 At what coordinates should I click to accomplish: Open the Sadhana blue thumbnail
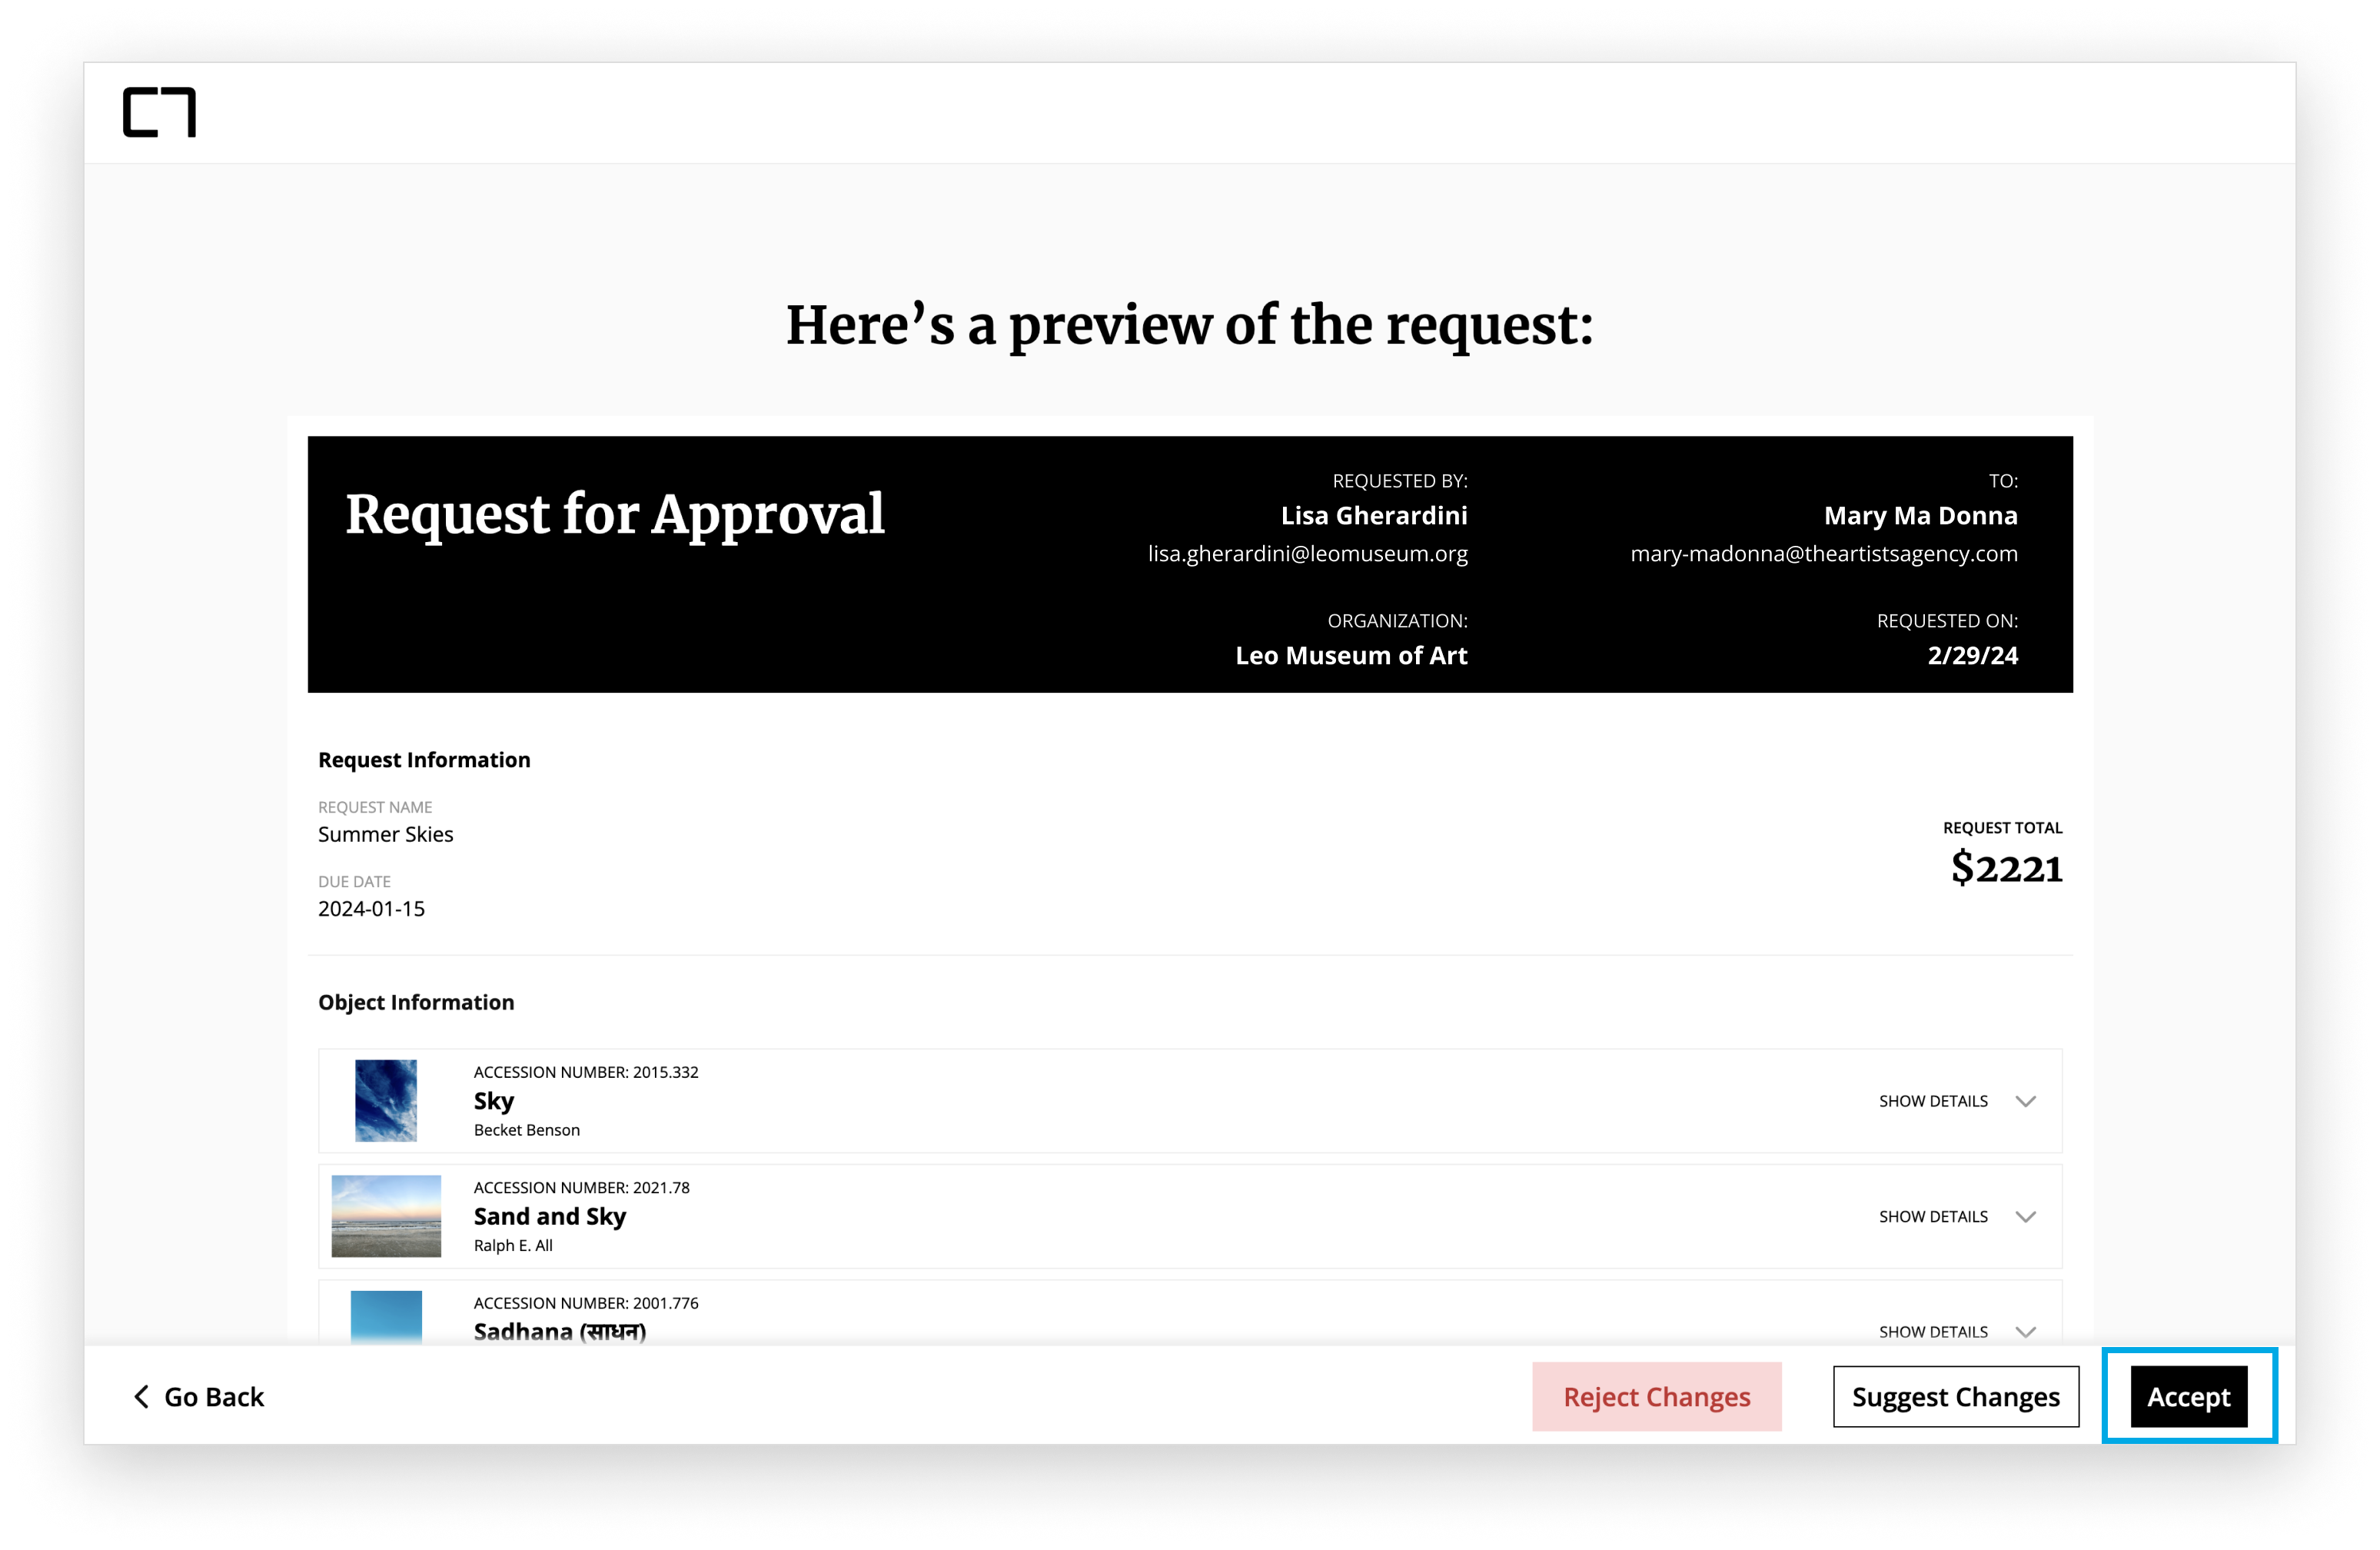tap(386, 1318)
